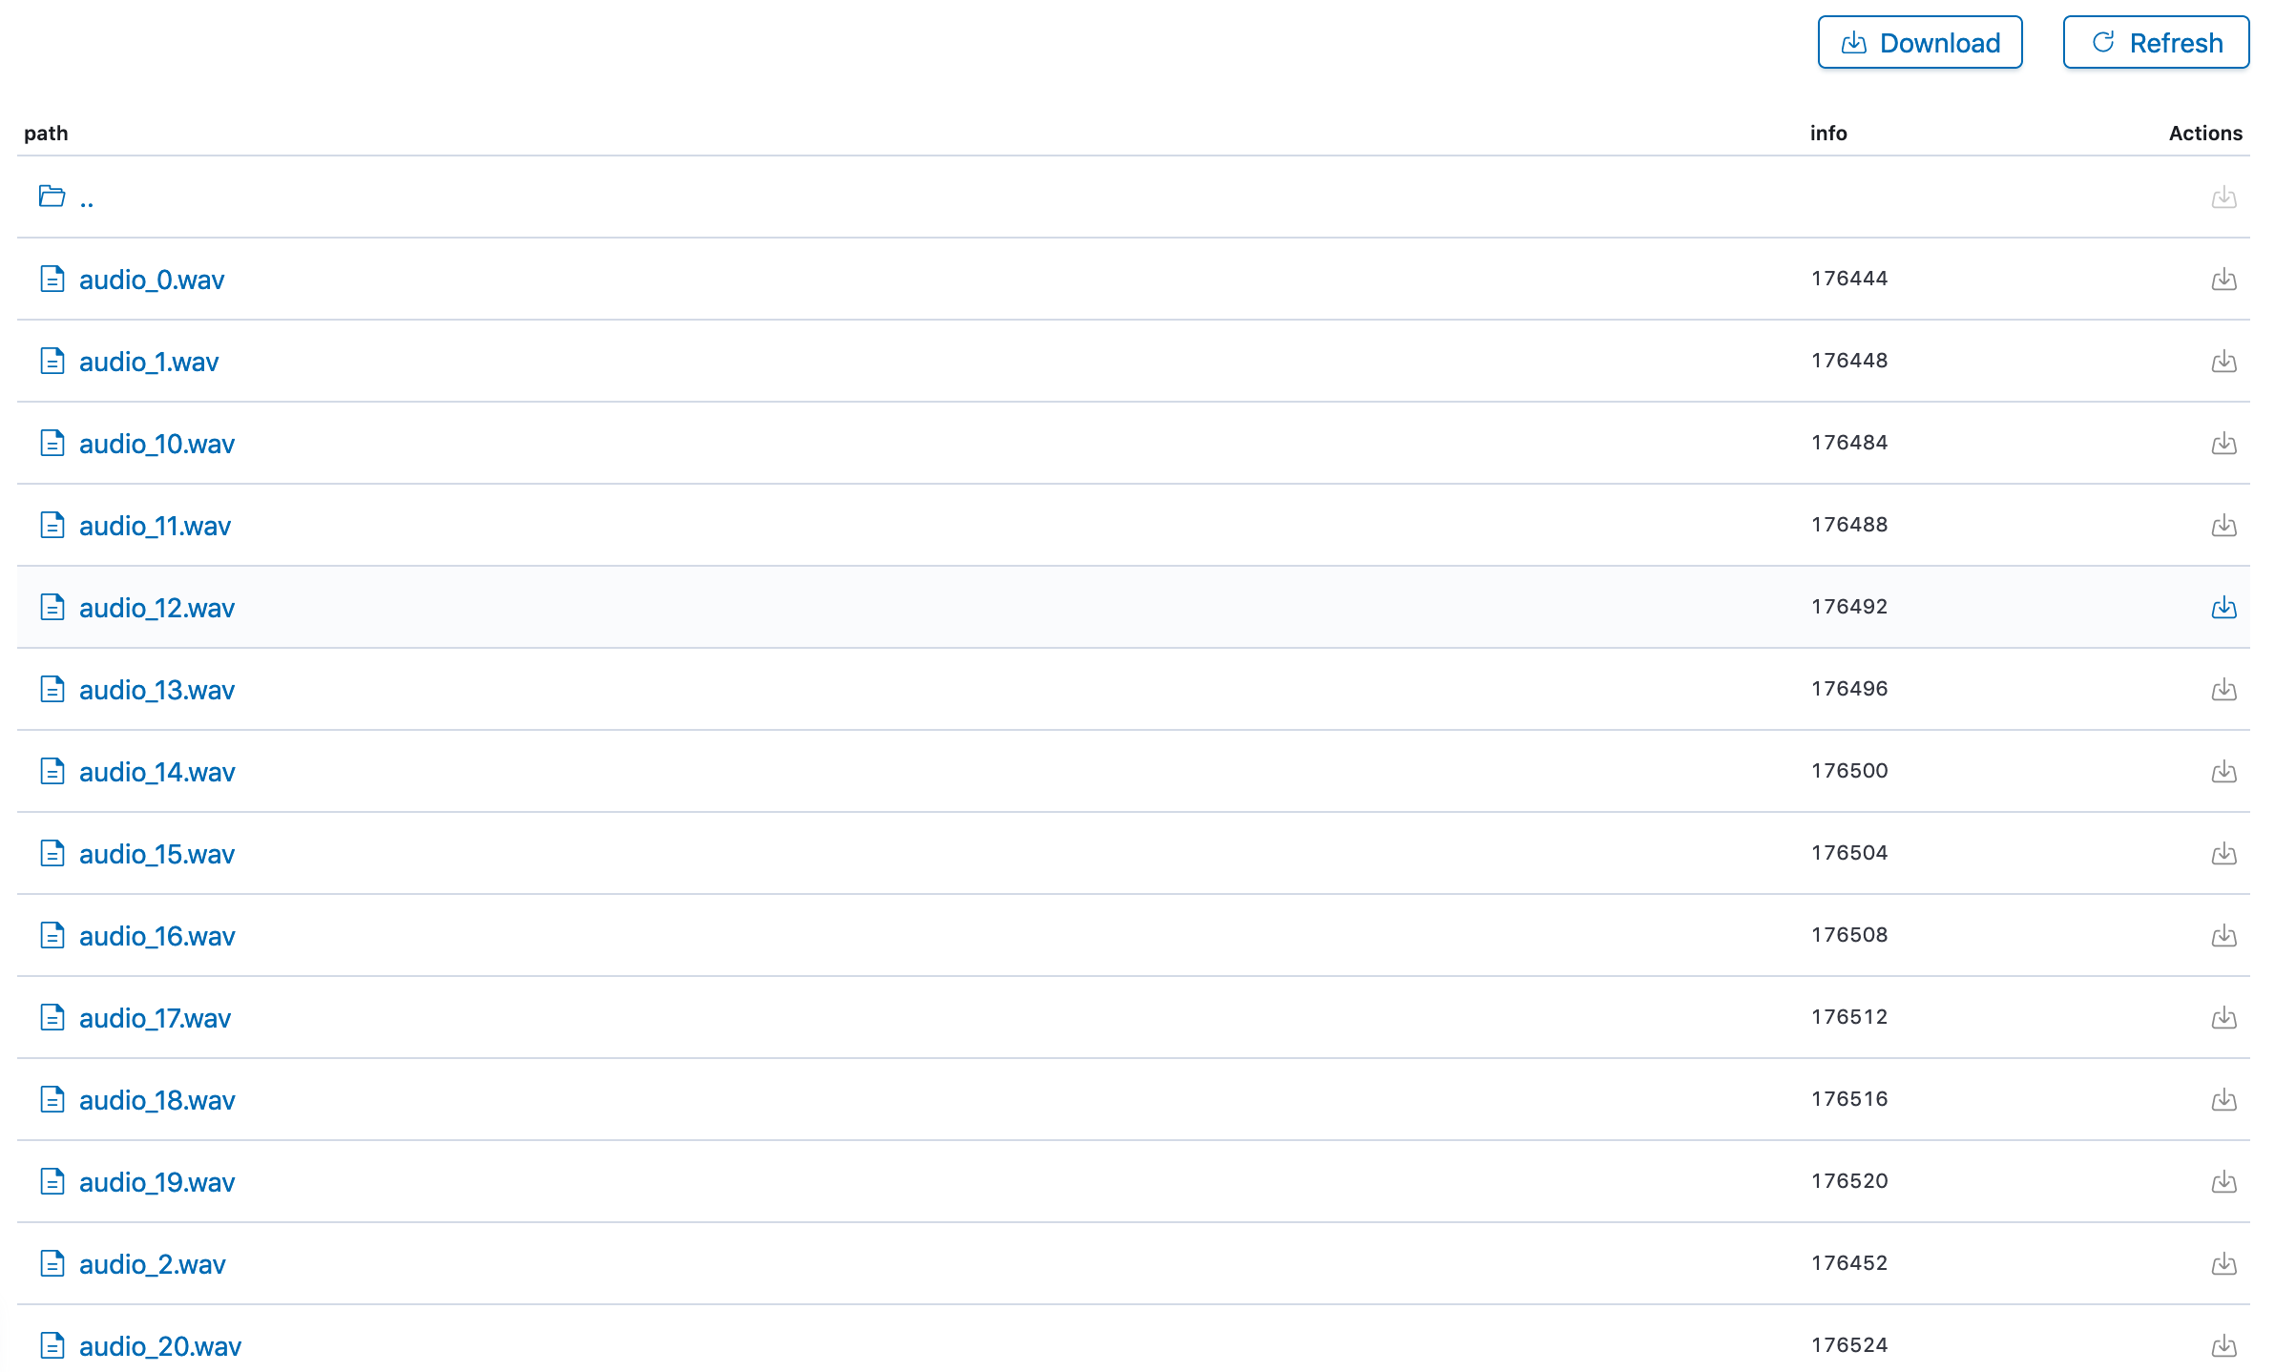
Task: Download audio_12.wav using its row icon
Action: coord(2223,608)
